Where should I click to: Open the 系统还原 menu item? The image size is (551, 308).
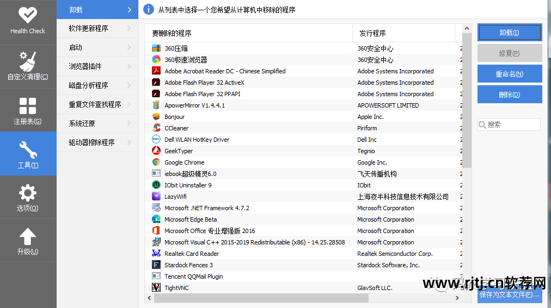coord(97,123)
